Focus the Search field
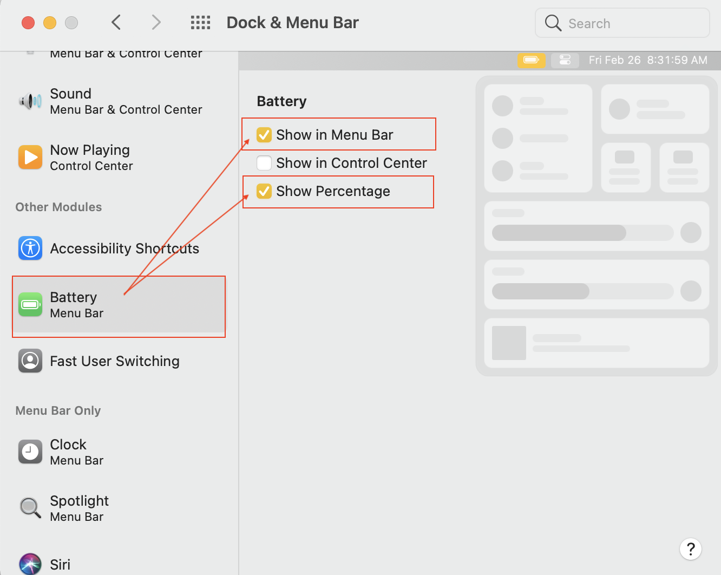This screenshot has height=575, width=721. 622,23
